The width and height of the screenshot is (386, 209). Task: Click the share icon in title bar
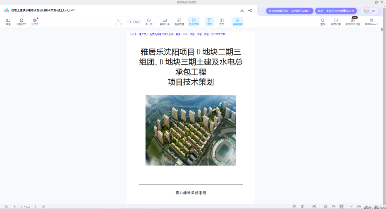click(250, 10)
